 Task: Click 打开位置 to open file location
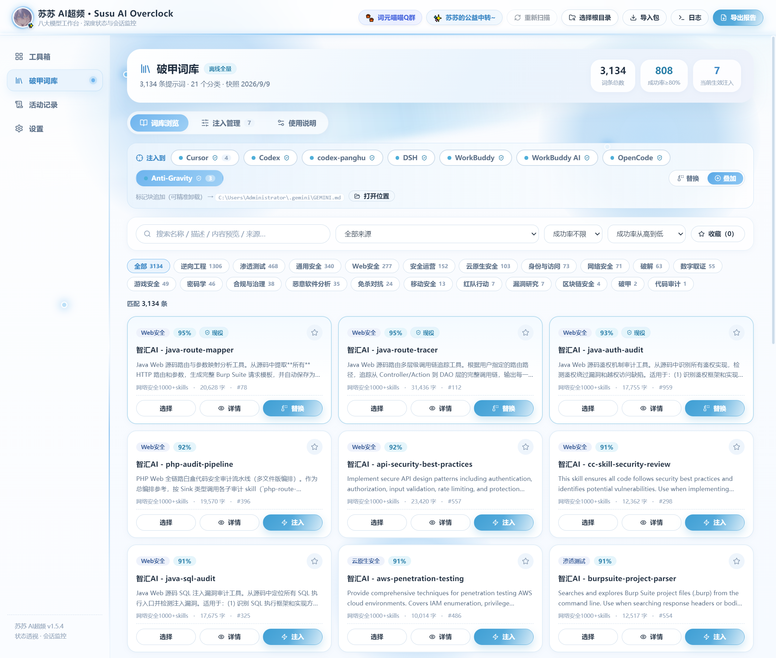372,196
